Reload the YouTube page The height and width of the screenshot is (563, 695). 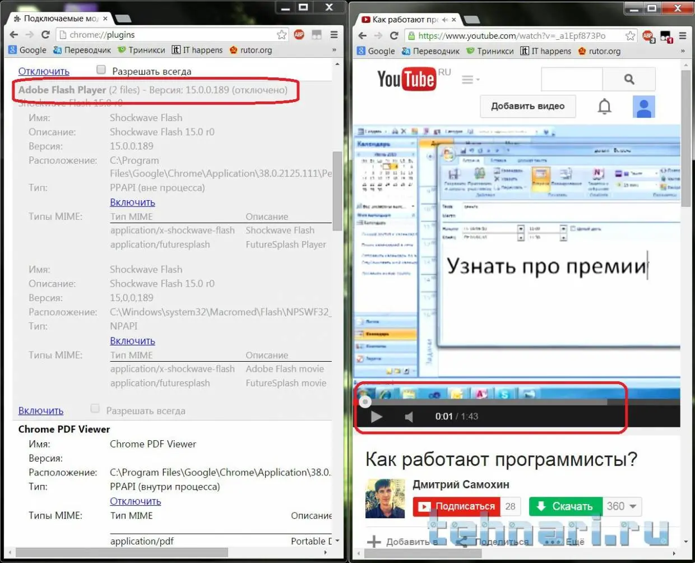tap(394, 36)
